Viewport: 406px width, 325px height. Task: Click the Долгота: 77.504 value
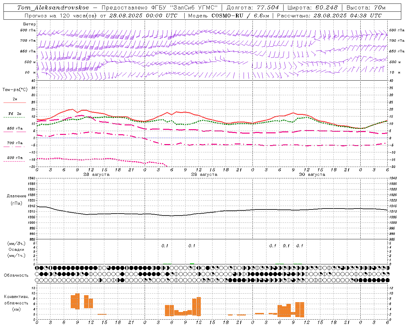point(253,8)
